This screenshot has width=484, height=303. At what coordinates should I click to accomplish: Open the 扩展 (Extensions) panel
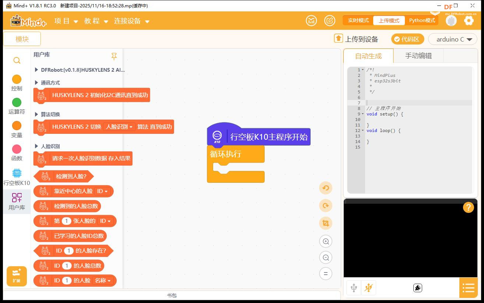click(16, 276)
